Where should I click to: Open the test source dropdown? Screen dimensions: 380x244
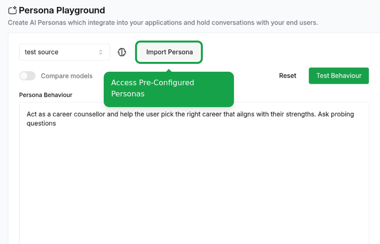pyautogui.click(x=65, y=52)
